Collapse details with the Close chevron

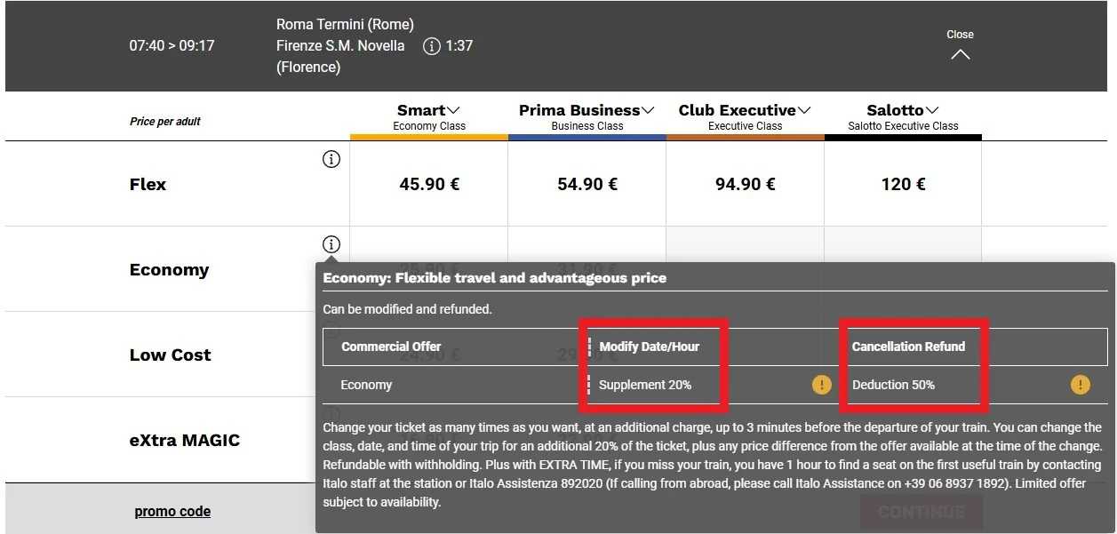click(x=960, y=54)
